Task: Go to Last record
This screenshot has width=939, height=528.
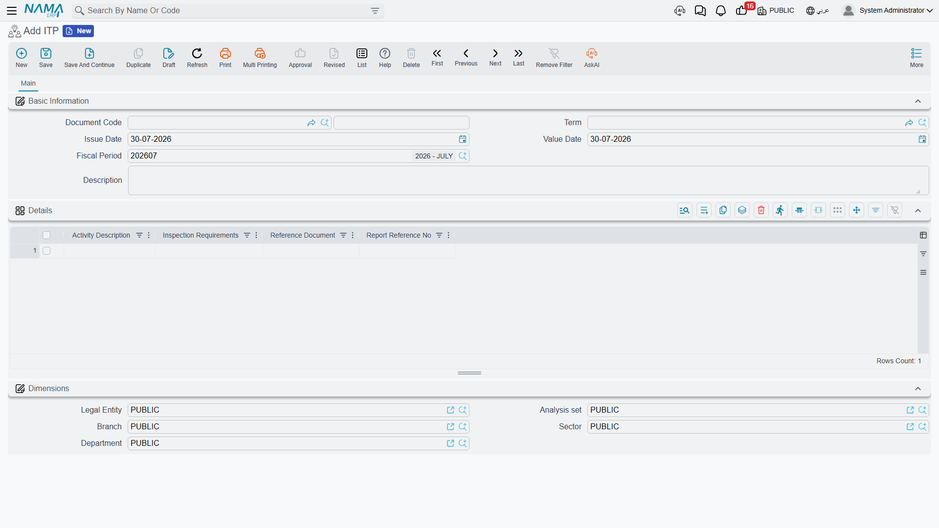Action: click(518, 57)
